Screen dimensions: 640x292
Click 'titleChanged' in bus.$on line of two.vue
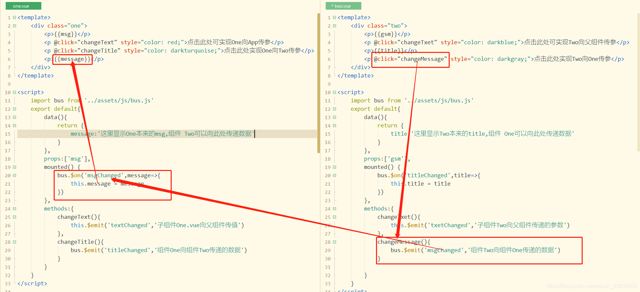click(x=427, y=175)
